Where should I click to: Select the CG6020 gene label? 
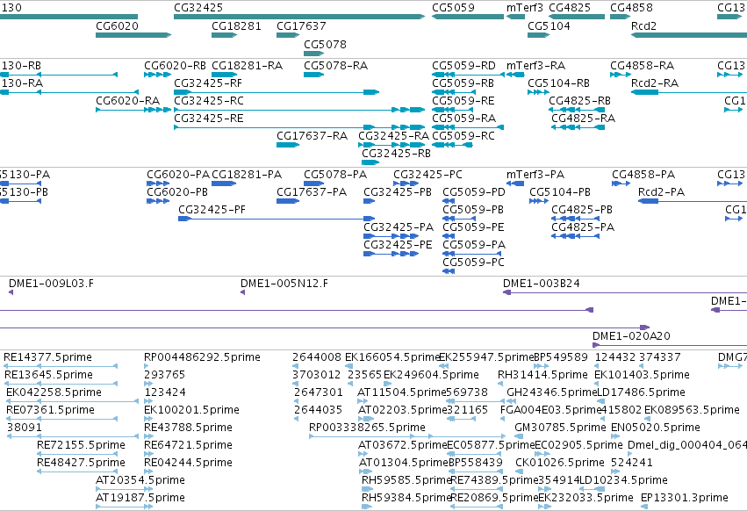(118, 26)
